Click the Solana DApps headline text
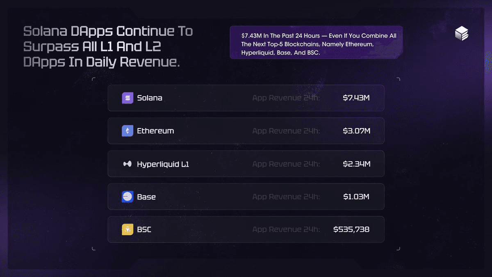The height and width of the screenshot is (277, 492). pos(108,47)
